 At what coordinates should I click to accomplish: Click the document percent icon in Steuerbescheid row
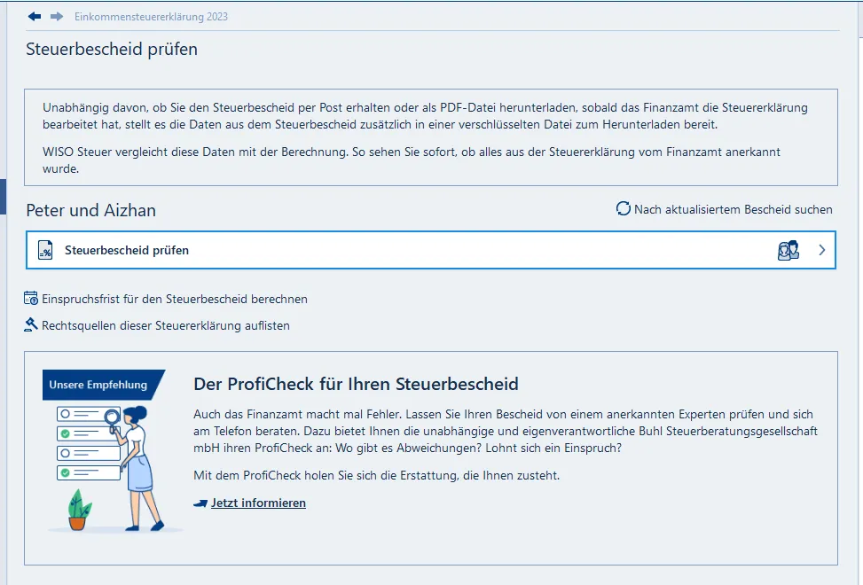(45, 251)
